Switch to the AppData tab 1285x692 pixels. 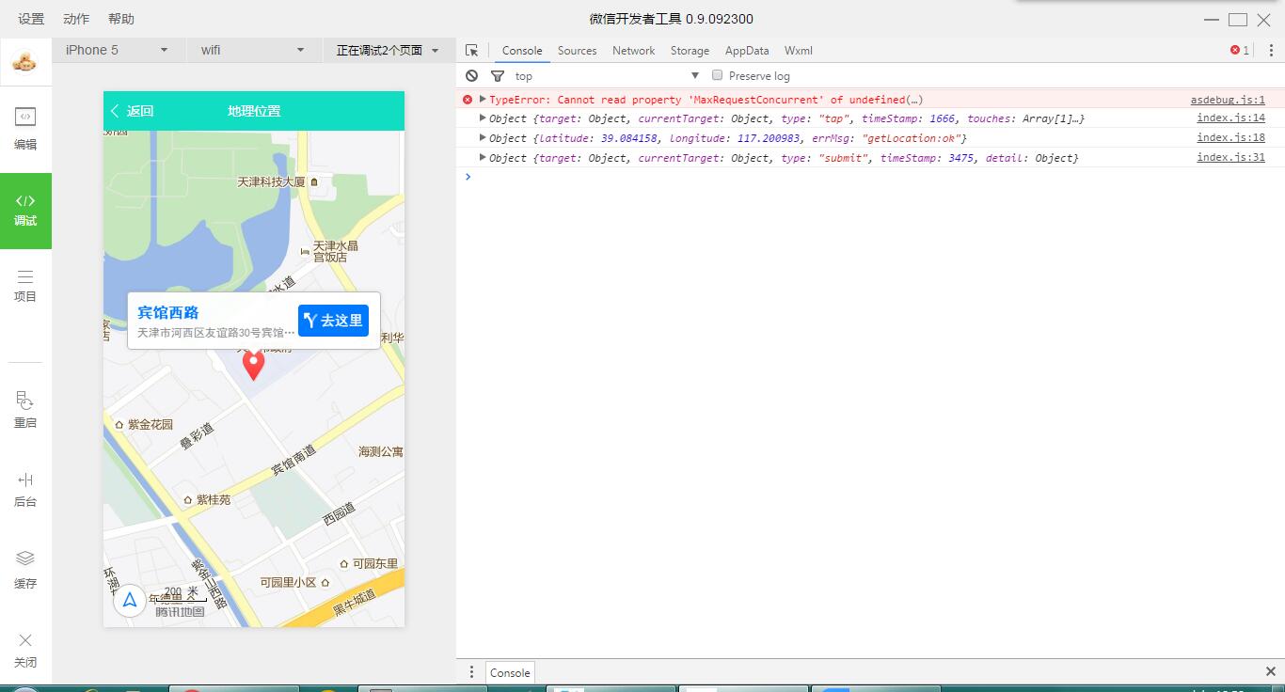[747, 51]
